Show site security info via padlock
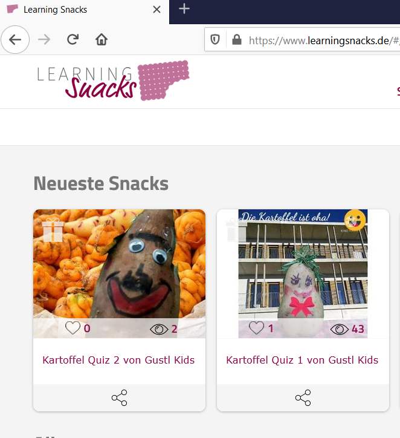The width and height of the screenshot is (400, 438). coord(237,40)
